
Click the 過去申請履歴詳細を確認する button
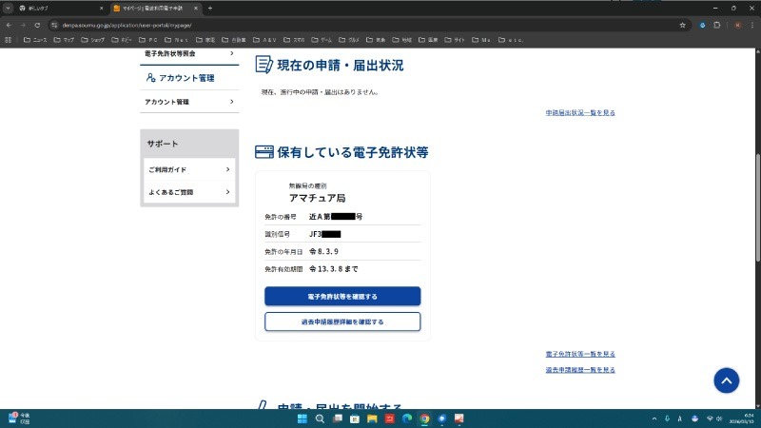click(342, 321)
